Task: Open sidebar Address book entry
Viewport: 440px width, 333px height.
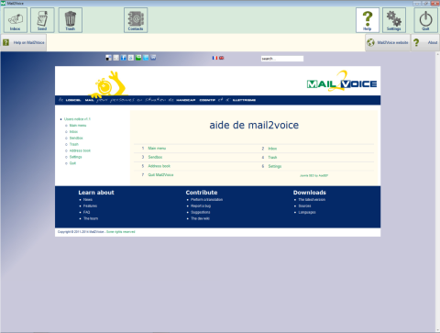Action: 80,150
